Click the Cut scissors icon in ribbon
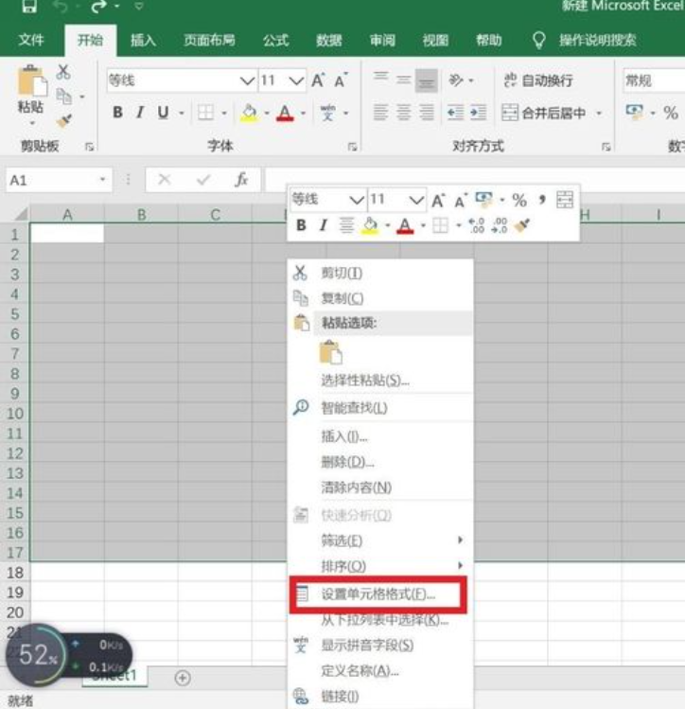Image resolution: width=685 pixels, height=709 pixels. tap(63, 72)
